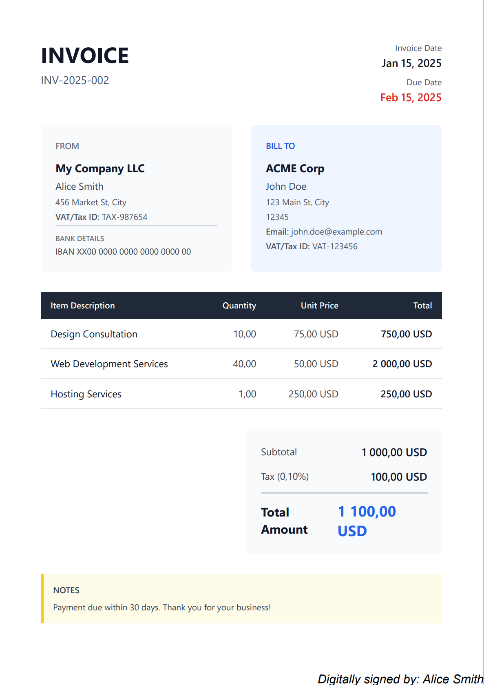484x685 pixels.
Task: Click the Unit Price column header
Action: point(319,306)
